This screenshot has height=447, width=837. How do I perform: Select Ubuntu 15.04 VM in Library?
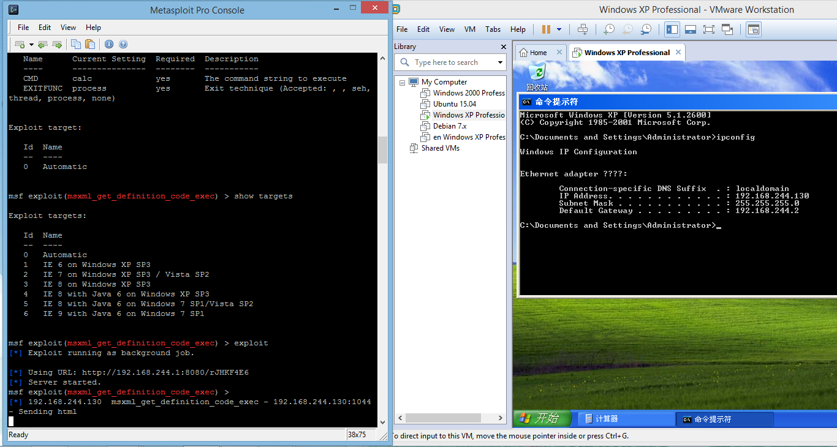454,104
